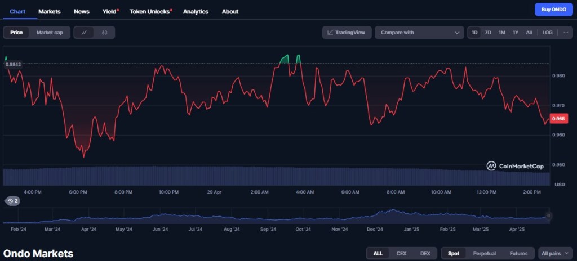Expand the Compare with dropdown
Screen dimensions: 577x261
[x=419, y=33]
